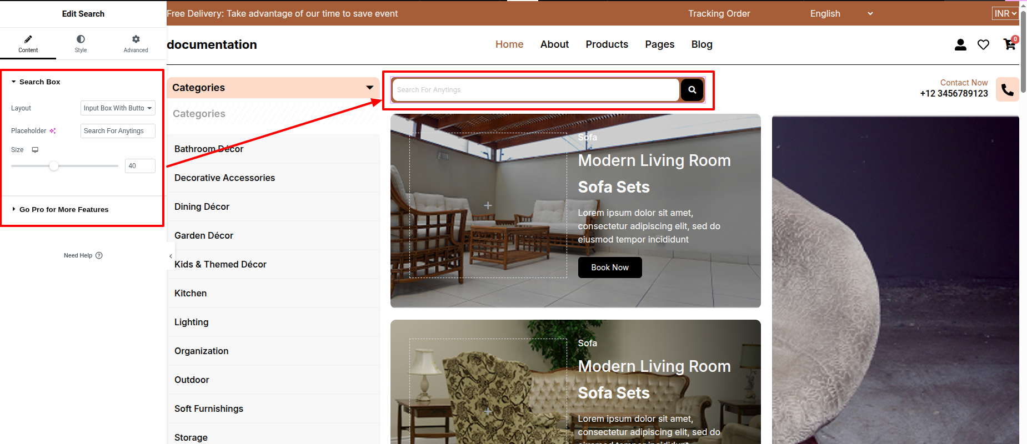This screenshot has width=1027, height=444.
Task: Open the Products menu item
Action: point(607,44)
